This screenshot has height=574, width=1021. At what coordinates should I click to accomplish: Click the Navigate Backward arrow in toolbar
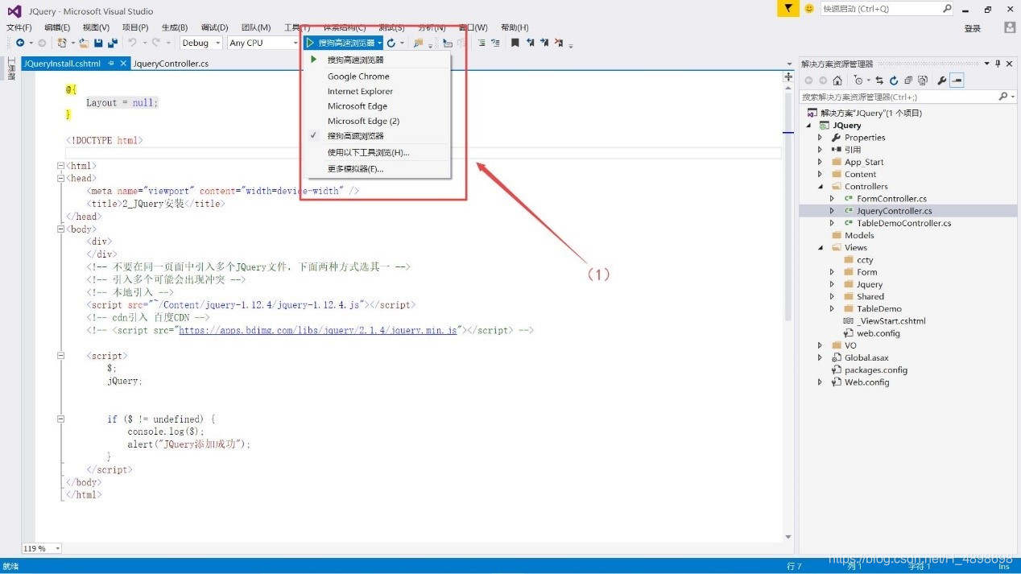click(x=19, y=43)
